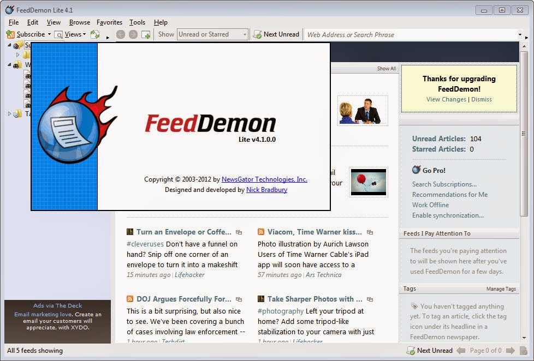The width and height of the screenshot is (534, 361).
Task: Click Show All in the newspaper header
Action: point(386,68)
